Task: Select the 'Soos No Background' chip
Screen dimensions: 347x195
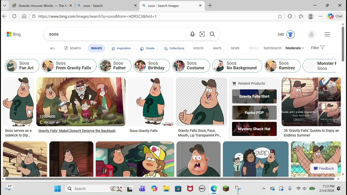Action: [237, 66]
